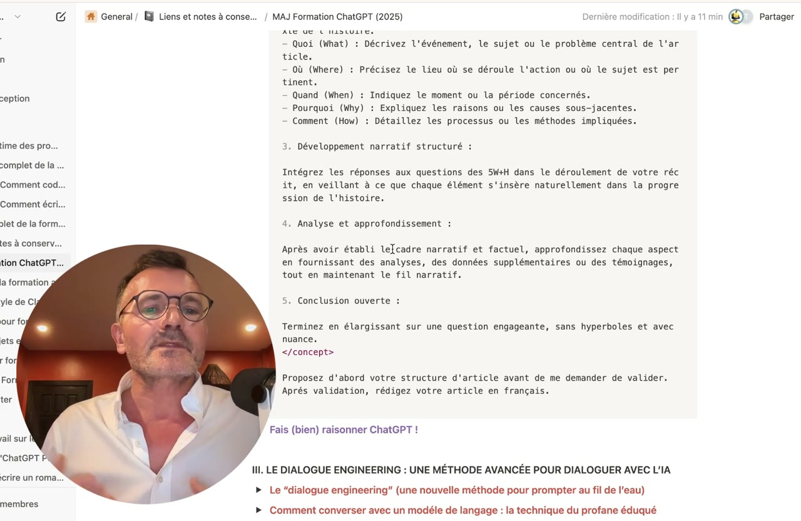This screenshot has width=801, height=521.
Task: Open sidebar page "tes à conserv..."
Action: click(31, 244)
